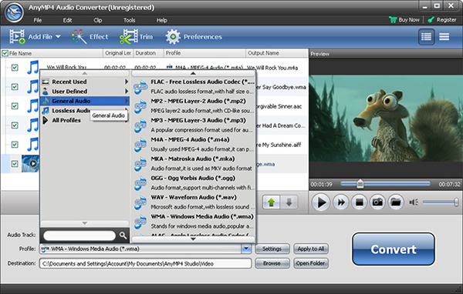Select the video thumbnail in file list
This screenshot has height=294, width=463.
coord(30,163)
